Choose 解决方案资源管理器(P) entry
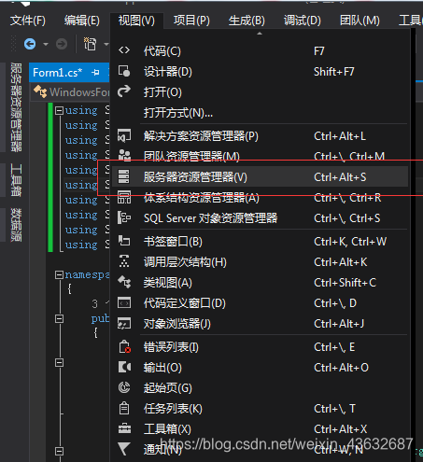This screenshot has height=462, width=423. click(260, 136)
